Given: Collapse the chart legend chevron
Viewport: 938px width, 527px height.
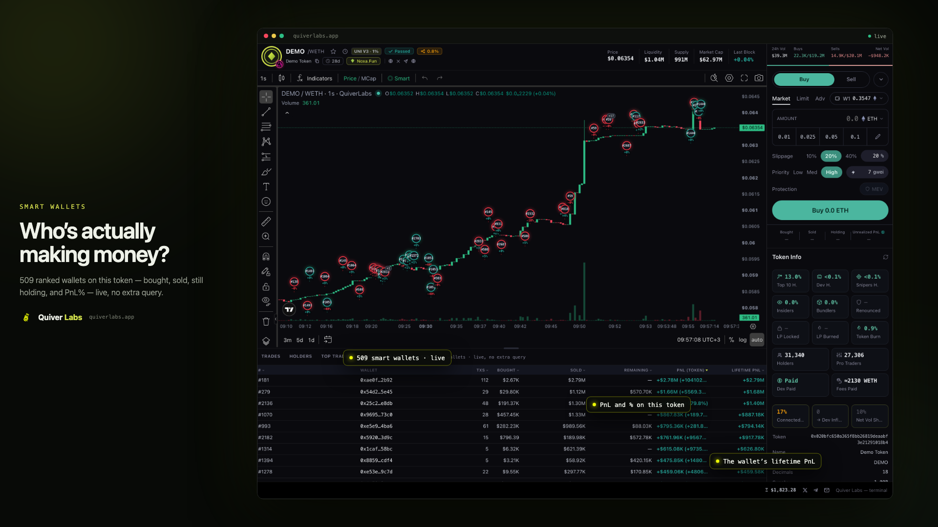Looking at the screenshot, I should 287,113.
